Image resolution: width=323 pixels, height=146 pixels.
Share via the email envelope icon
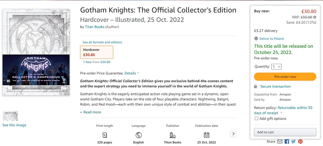tap(280, 142)
